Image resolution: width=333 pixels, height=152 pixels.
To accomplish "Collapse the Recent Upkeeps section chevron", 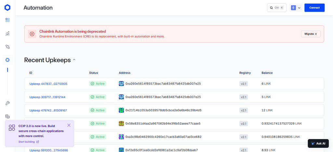I will pos(74,60).
